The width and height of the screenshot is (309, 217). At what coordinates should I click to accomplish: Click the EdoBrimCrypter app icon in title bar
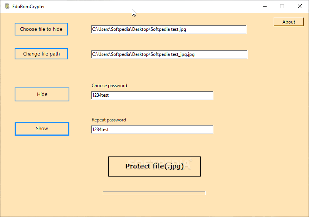[7, 6]
